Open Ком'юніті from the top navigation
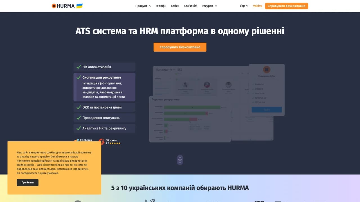This screenshot has height=202, width=360. (x=190, y=6)
